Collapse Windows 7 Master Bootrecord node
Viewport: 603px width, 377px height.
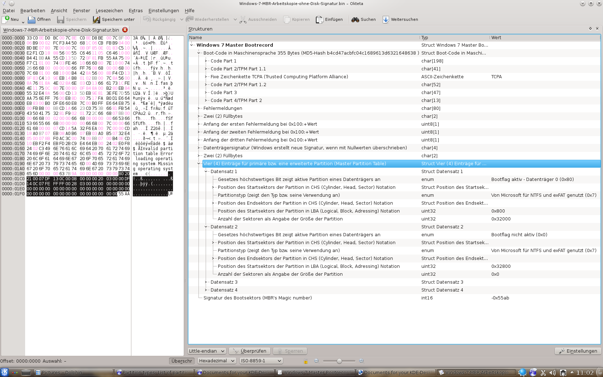(x=192, y=45)
